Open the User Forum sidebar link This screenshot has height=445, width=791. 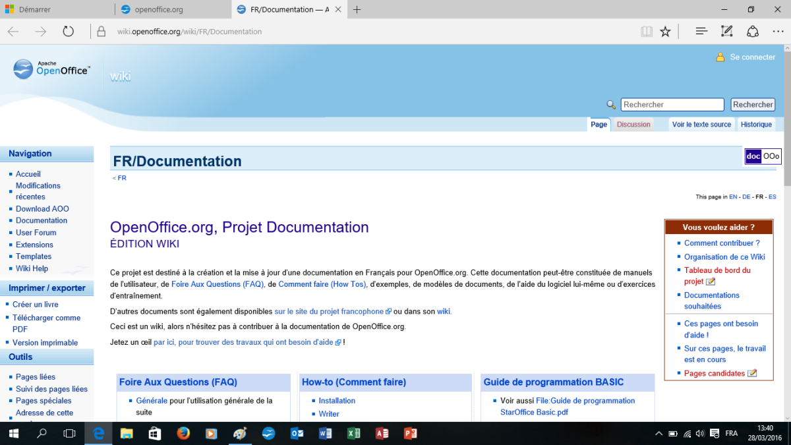point(36,232)
